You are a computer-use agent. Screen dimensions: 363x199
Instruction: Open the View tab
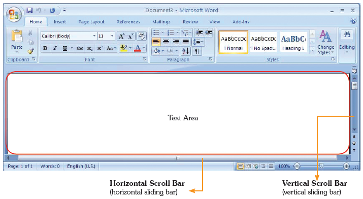215,22
